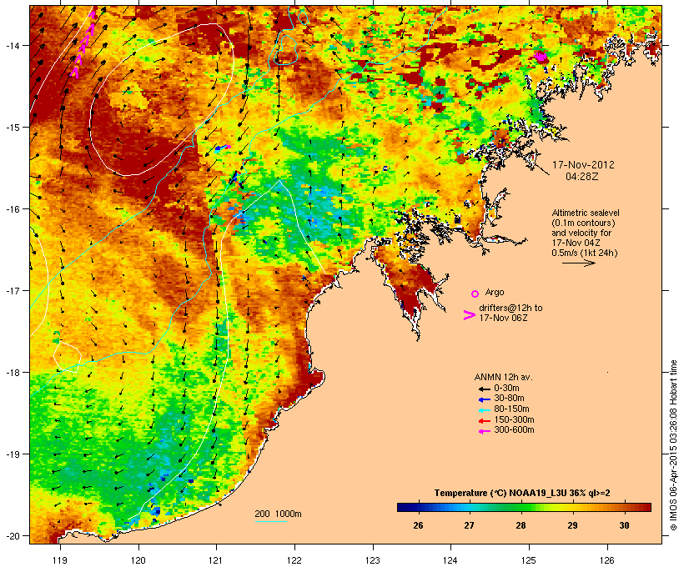
Task: Click the magenta Argo circle legend marker
Action: [x=475, y=294]
